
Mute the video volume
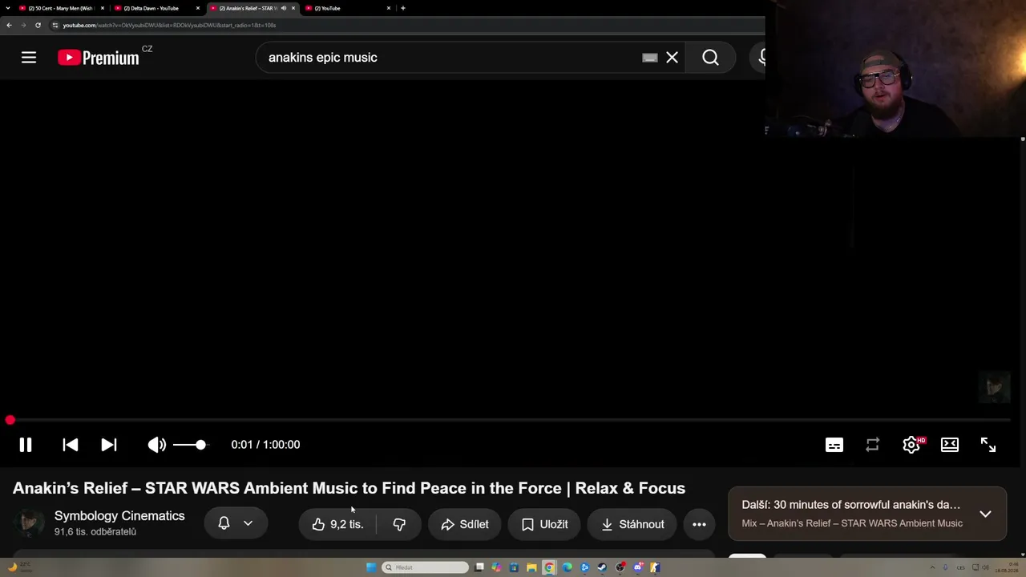157,445
